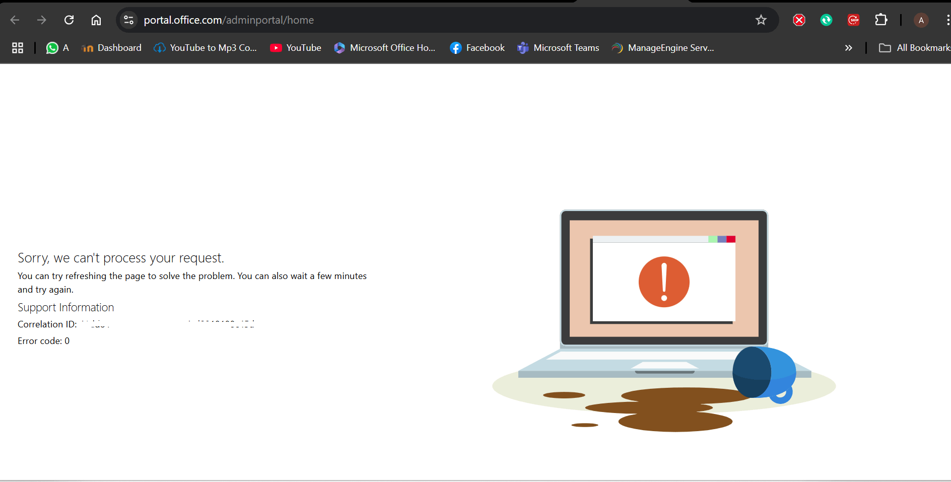The height and width of the screenshot is (482, 951).
Task: Open YouTube to Mp3 Converter bookmark
Action: [x=206, y=48]
